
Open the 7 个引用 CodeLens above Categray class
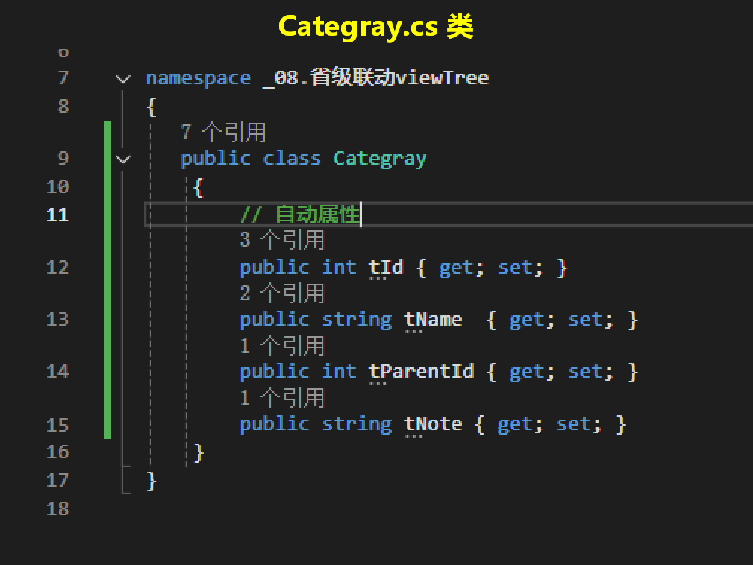tap(223, 133)
